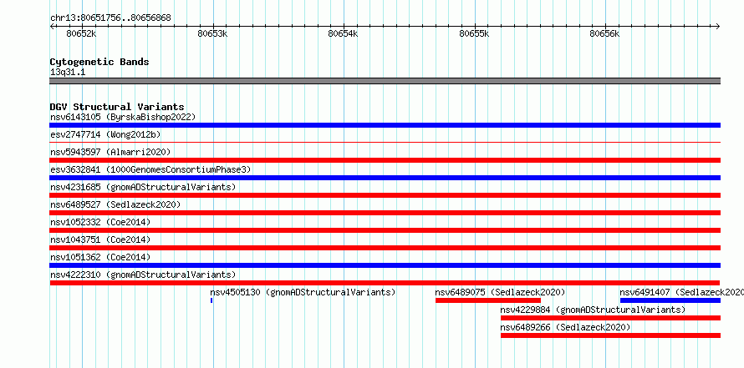Select the red bar under nsv4222310
Image resolution: width=744 pixels, height=368 pixels.
click(x=385, y=283)
